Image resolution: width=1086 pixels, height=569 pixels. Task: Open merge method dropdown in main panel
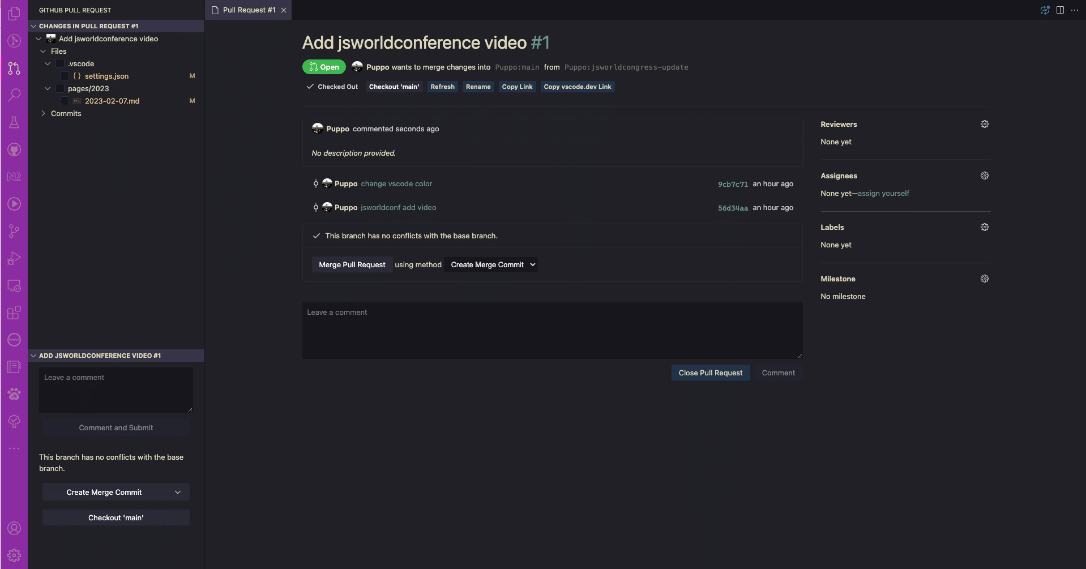pyautogui.click(x=491, y=264)
